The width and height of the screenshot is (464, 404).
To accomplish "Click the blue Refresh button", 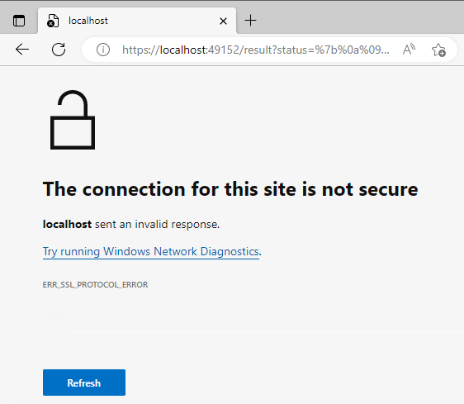I will [84, 383].
